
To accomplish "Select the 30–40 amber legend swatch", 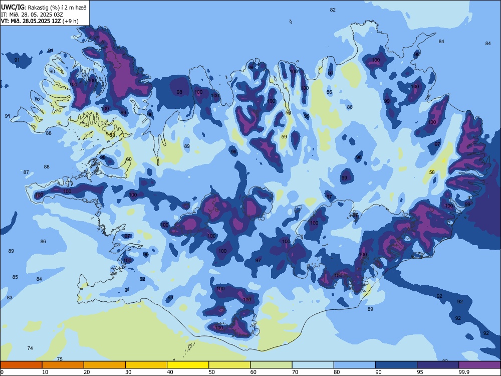I will click(x=146, y=365).
